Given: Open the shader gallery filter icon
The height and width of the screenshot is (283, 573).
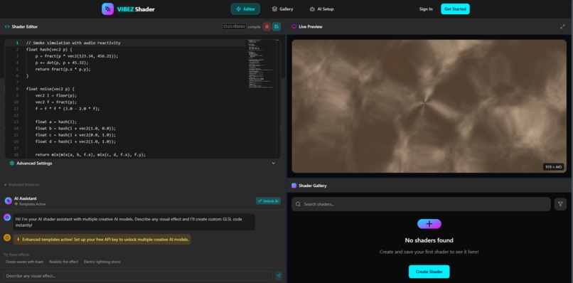Looking at the screenshot, I should (560, 204).
